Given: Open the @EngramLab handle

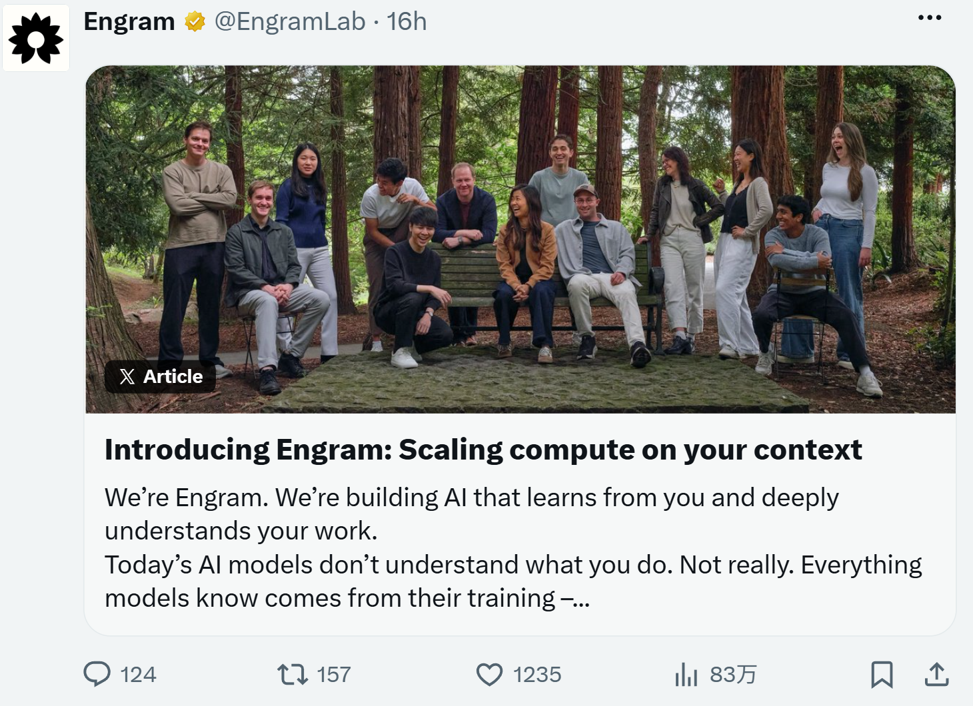Looking at the screenshot, I should pos(290,22).
